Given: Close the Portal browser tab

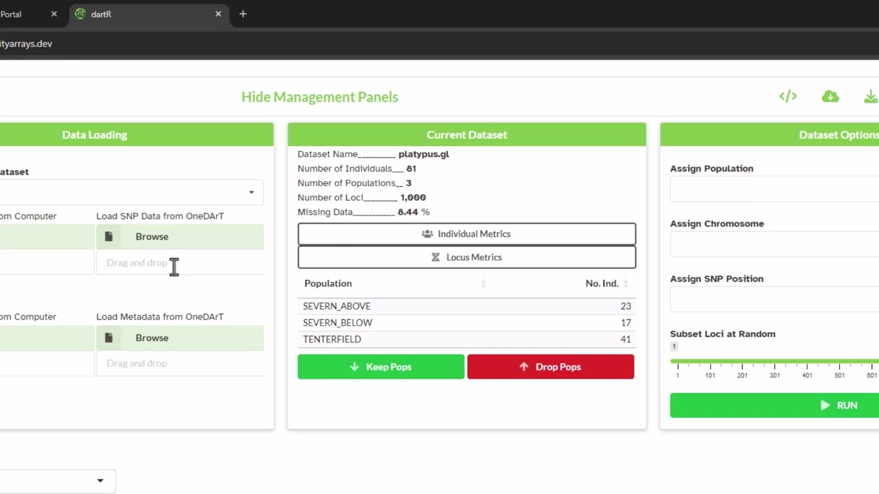Looking at the screenshot, I should (54, 14).
